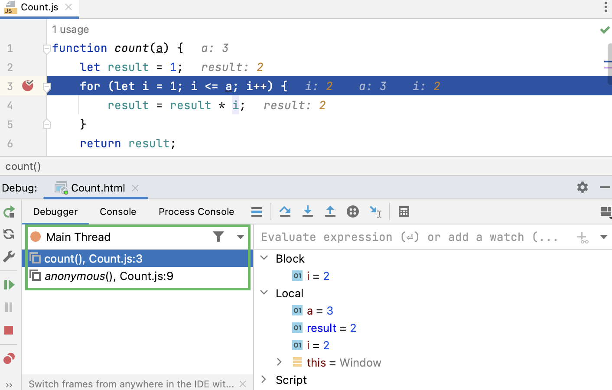Screen dimensions: 612x390
Task: Click the Step Over button
Action: tap(285, 211)
